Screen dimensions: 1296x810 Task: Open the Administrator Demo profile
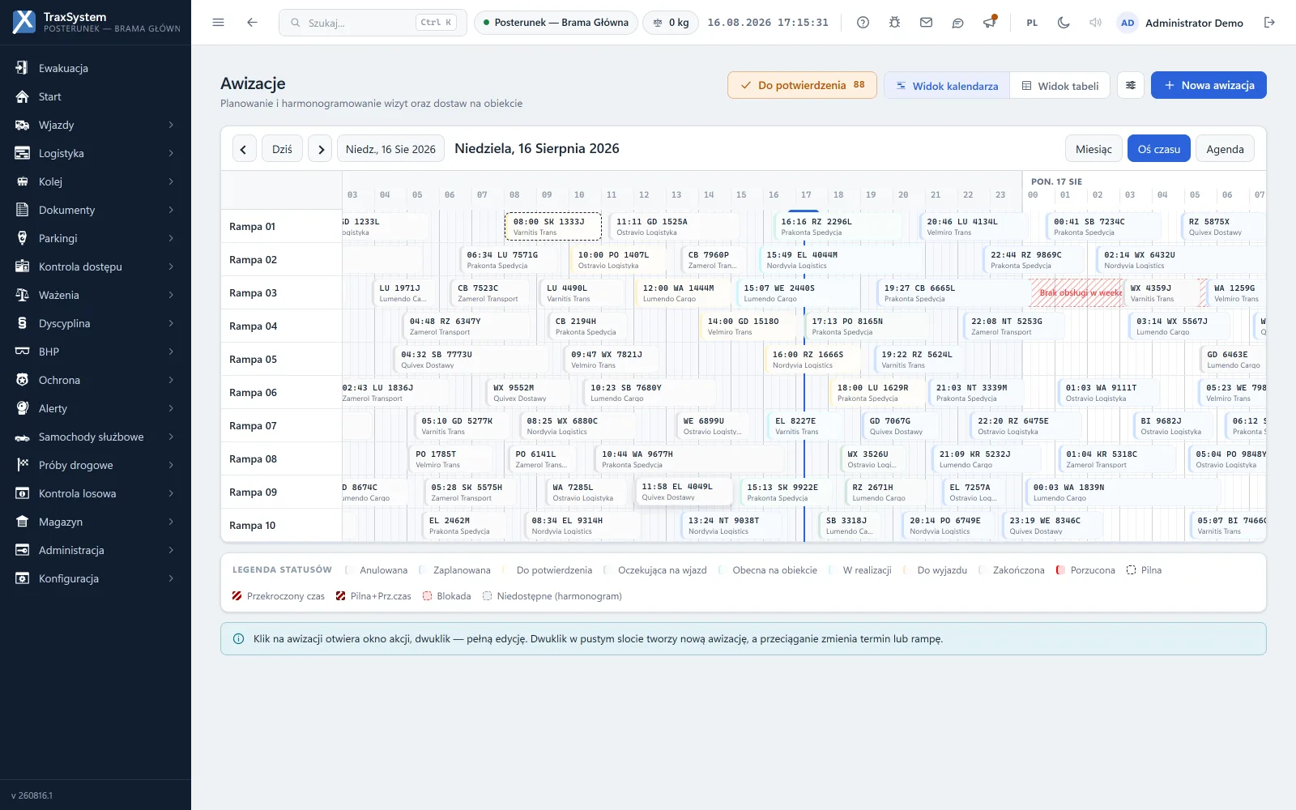click(1181, 23)
